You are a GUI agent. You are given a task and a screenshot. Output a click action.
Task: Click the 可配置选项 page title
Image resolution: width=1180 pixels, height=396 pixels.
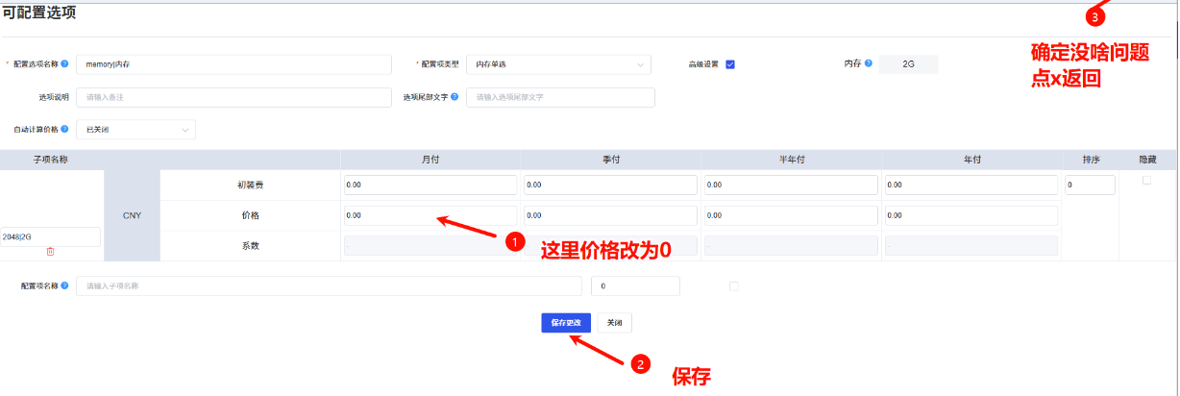(38, 13)
